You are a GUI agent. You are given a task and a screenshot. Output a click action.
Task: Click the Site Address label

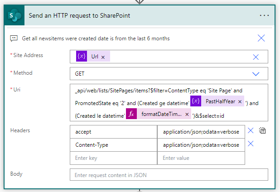(x=28, y=55)
